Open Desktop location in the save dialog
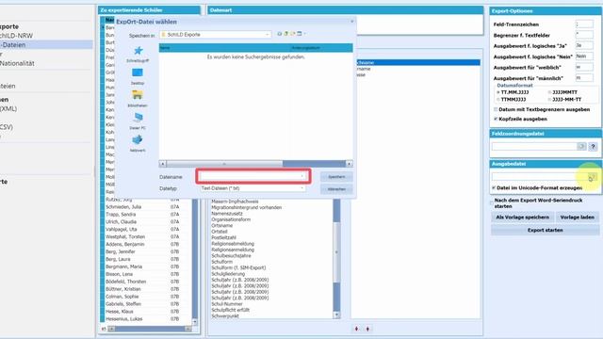The height and width of the screenshot is (339, 603). 138,76
